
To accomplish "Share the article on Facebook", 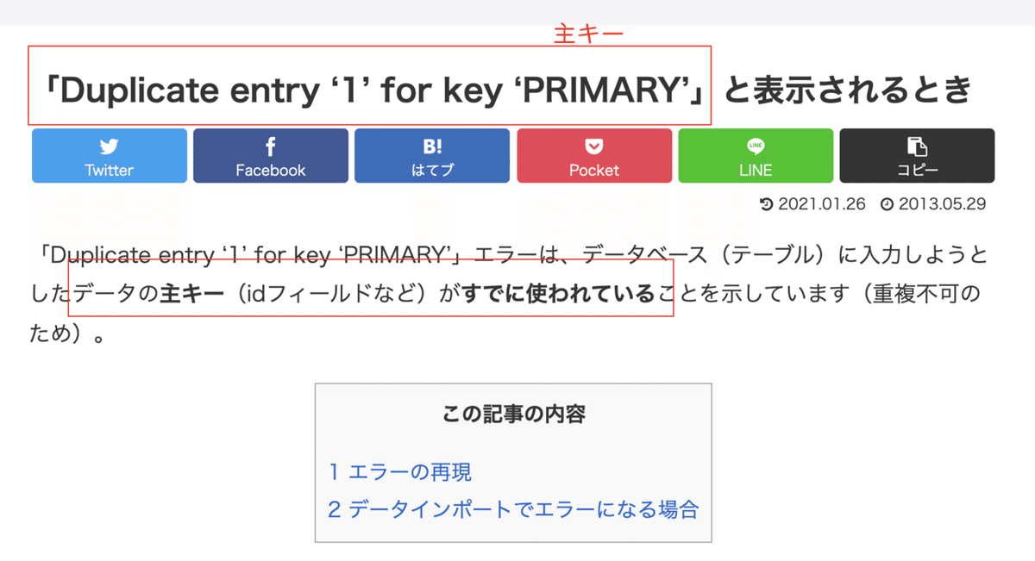I will coord(271,156).
